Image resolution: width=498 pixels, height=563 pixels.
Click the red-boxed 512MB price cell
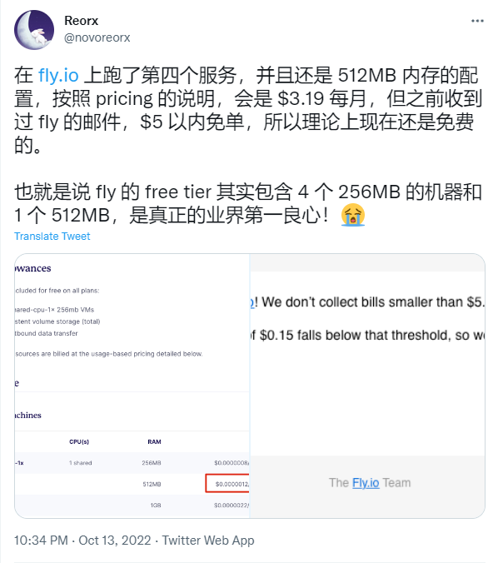coord(227,483)
